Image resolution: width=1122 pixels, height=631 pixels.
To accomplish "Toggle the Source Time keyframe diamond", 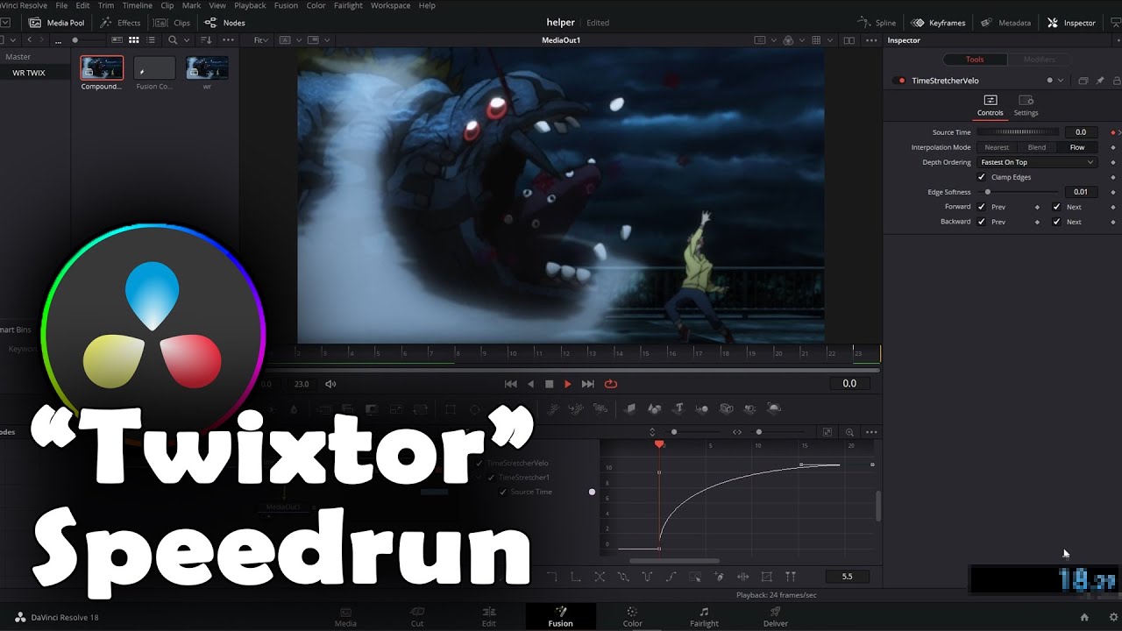I will [x=1113, y=132].
